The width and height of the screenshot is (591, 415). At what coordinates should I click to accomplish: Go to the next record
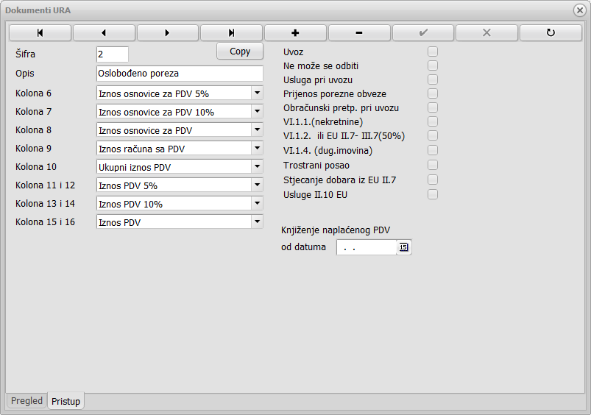coord(168,33)
